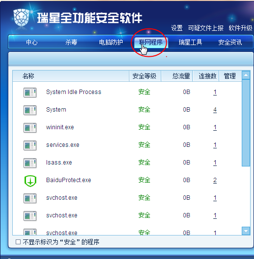This screenshot has height=259, width=254.
Task: Open connection count for wininit.exe
Action: tap(215, 127)
